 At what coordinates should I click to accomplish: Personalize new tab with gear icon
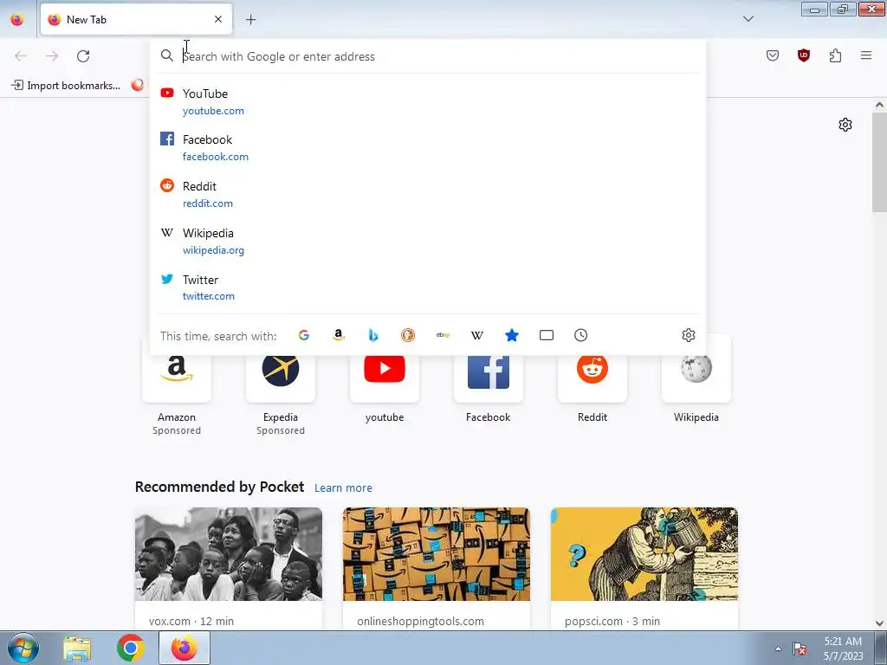pos(845,125)
